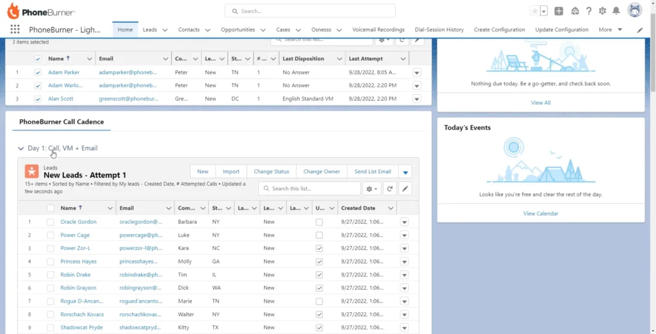Open the Setup gear icon
Screen dimensions: 656x334
click(x=602, y=12)
